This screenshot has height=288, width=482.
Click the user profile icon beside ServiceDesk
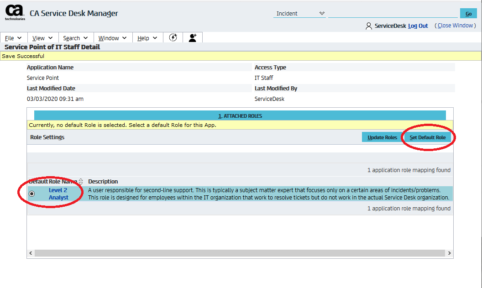coord(368,26)
